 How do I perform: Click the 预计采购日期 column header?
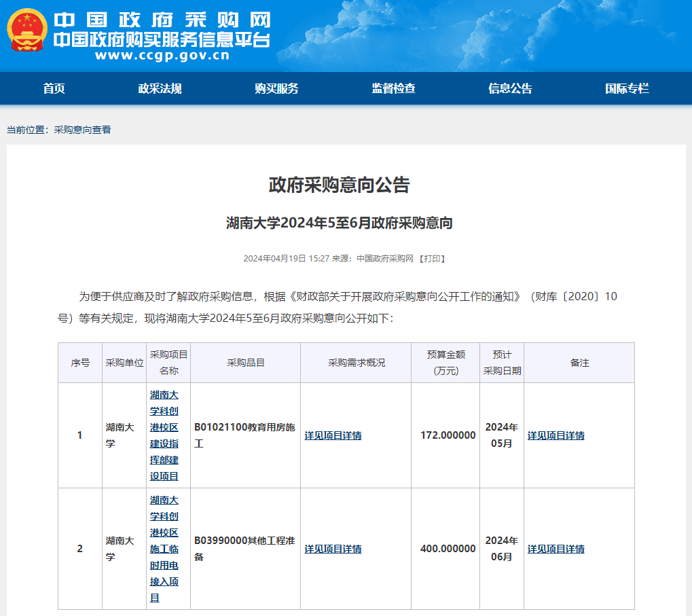[x=503, y=363]
